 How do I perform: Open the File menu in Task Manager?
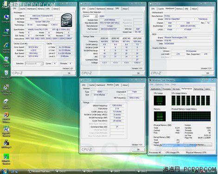[152, 84]
